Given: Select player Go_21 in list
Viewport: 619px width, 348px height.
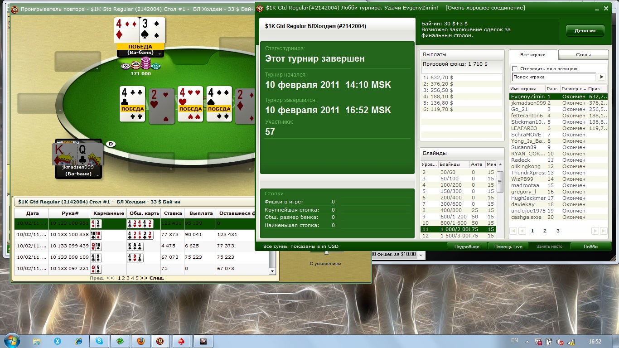Looking at the screenshot, I should coord(558,109).
